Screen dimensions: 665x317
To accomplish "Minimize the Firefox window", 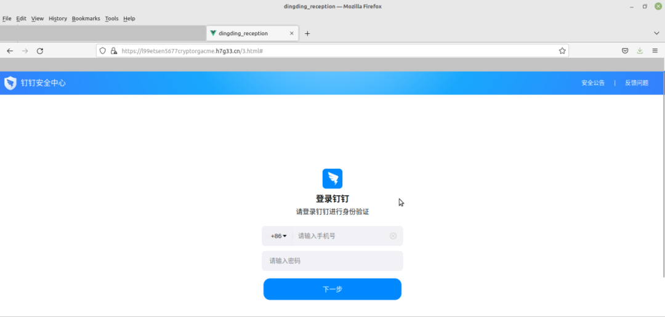I will tap(632, 6).
